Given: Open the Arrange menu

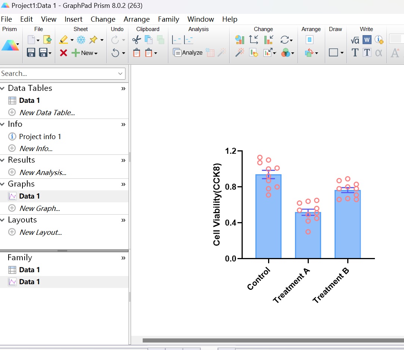Looking at the screenshot, I should click(137, 19).
